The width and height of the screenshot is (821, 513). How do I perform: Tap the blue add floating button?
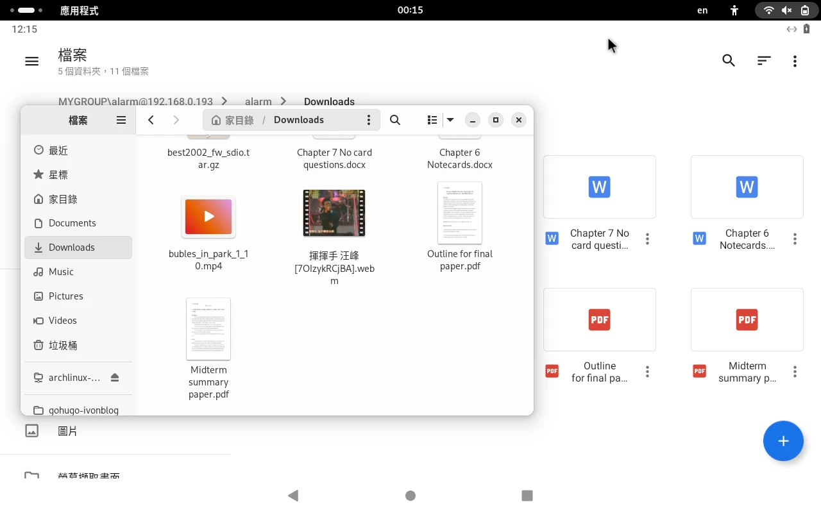[783, 441]
